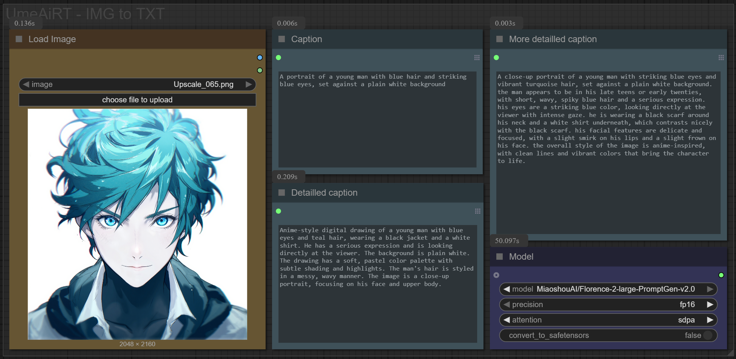The width and height of the screenshot is (736, 359).
Task: Select next image using right arrow
Action: pos(248,84)
